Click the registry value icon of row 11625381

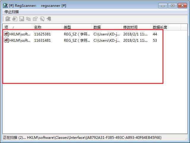click(6, 34)
